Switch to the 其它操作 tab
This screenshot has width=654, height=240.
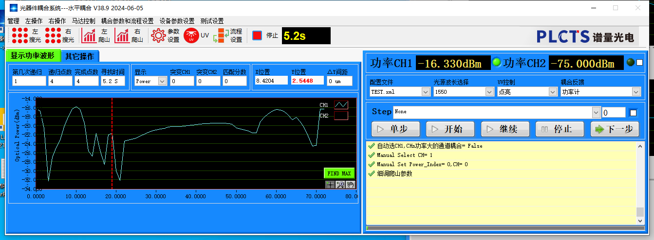80,55
